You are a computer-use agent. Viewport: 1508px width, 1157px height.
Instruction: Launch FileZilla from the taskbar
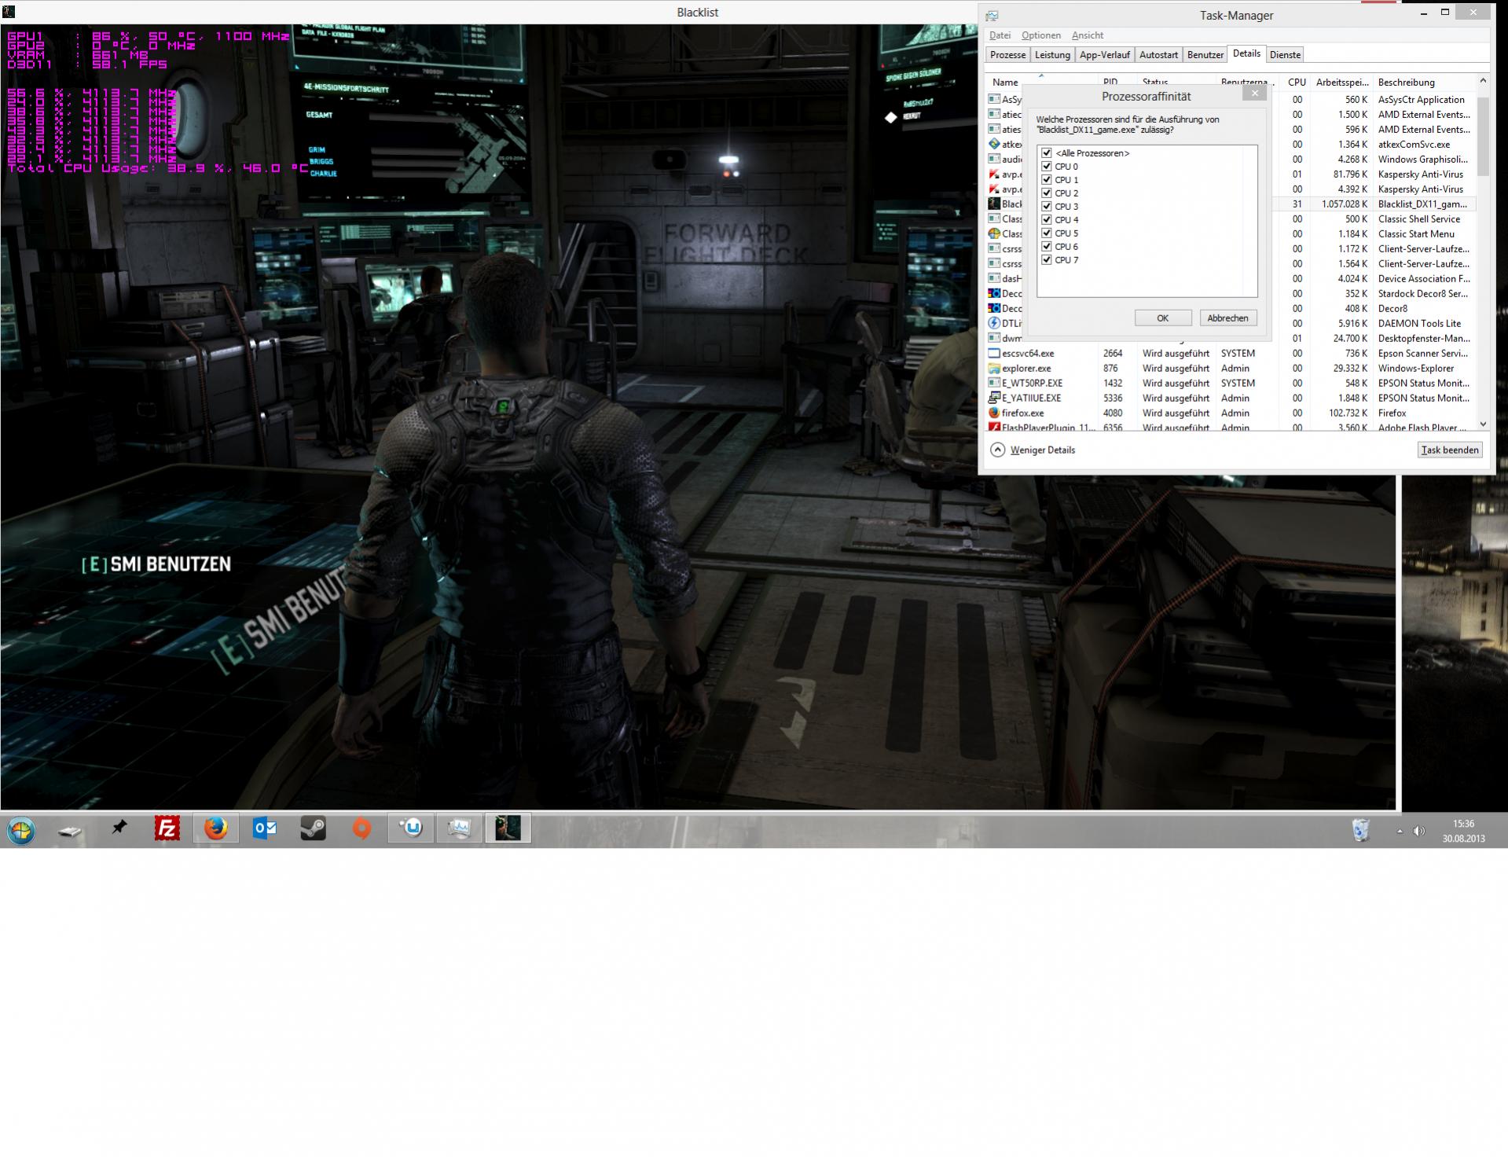[167, 828]
